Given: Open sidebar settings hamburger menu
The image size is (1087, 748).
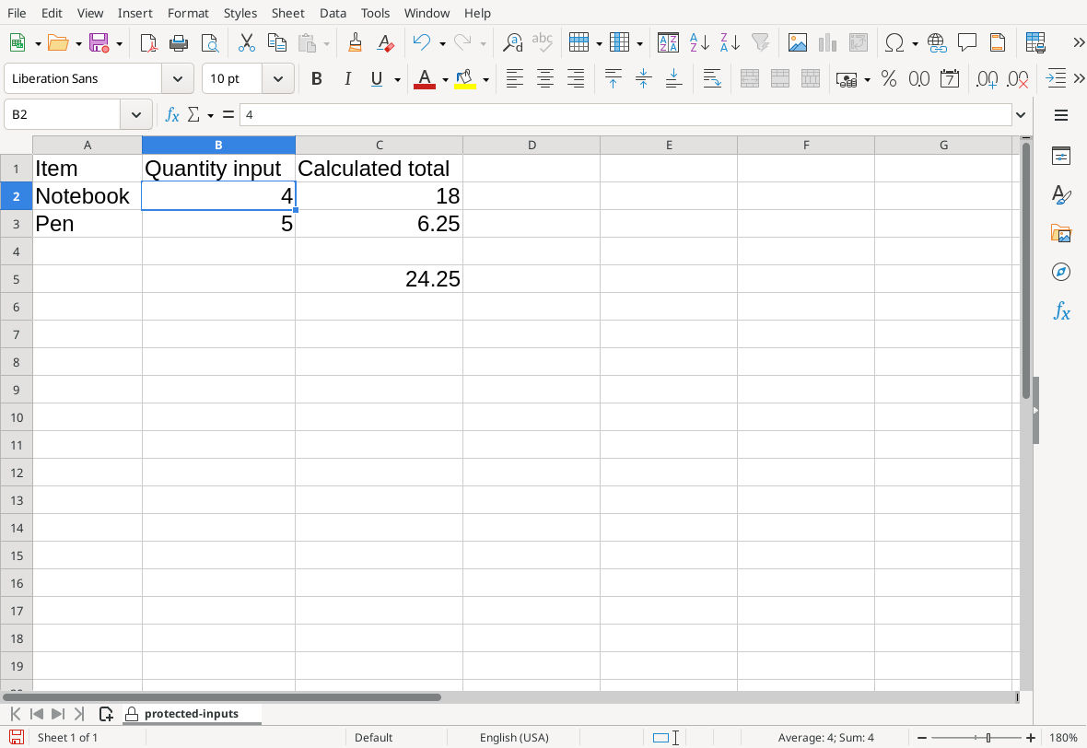Looking at the screenshot, I should coord(1060,115).
